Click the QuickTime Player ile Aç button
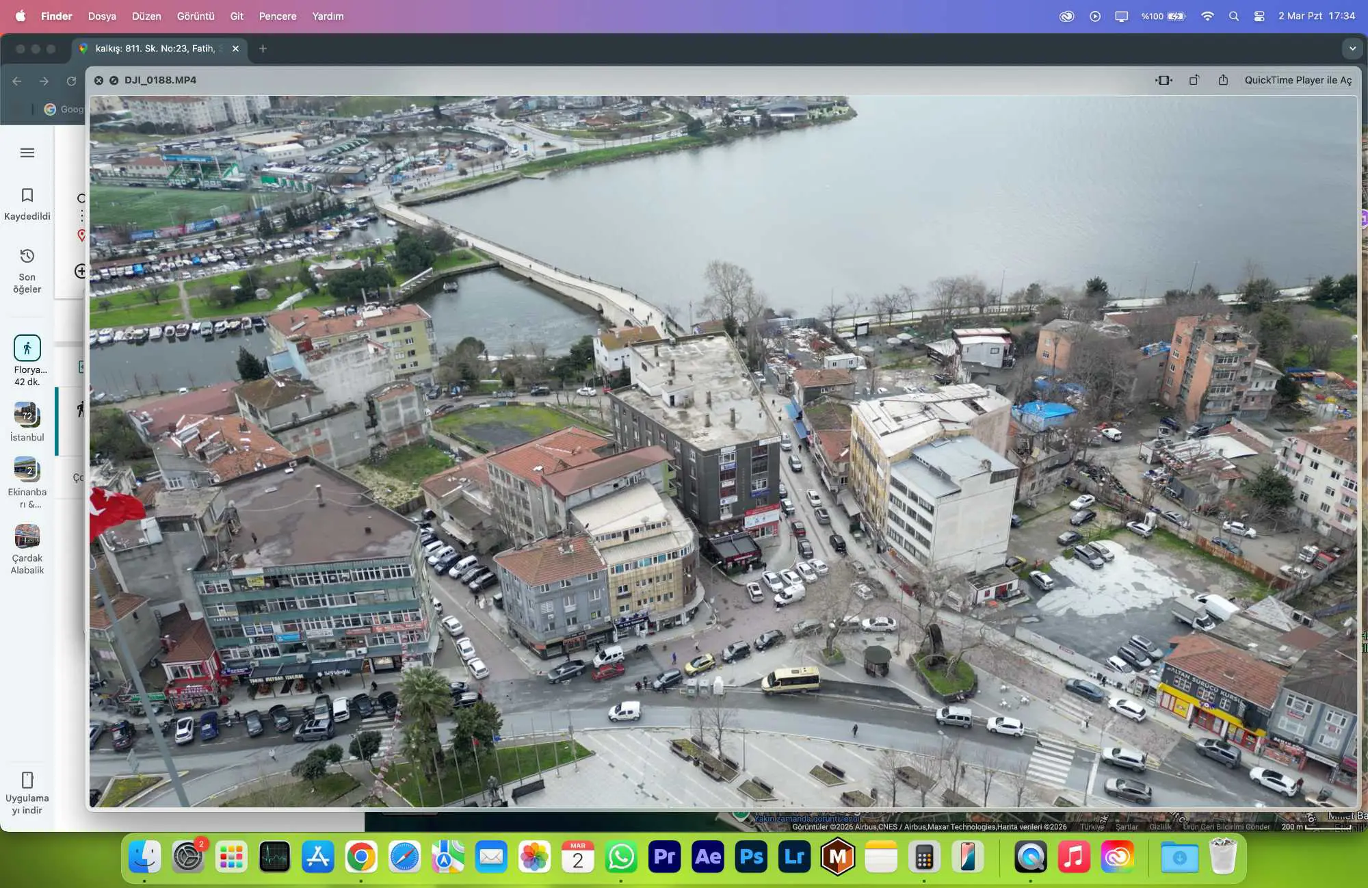 click(1298, 80)
